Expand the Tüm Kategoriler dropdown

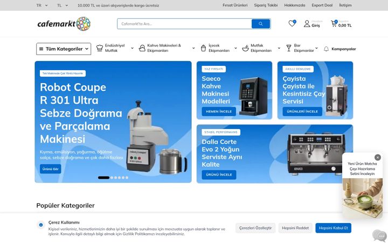tap(64, 49)
